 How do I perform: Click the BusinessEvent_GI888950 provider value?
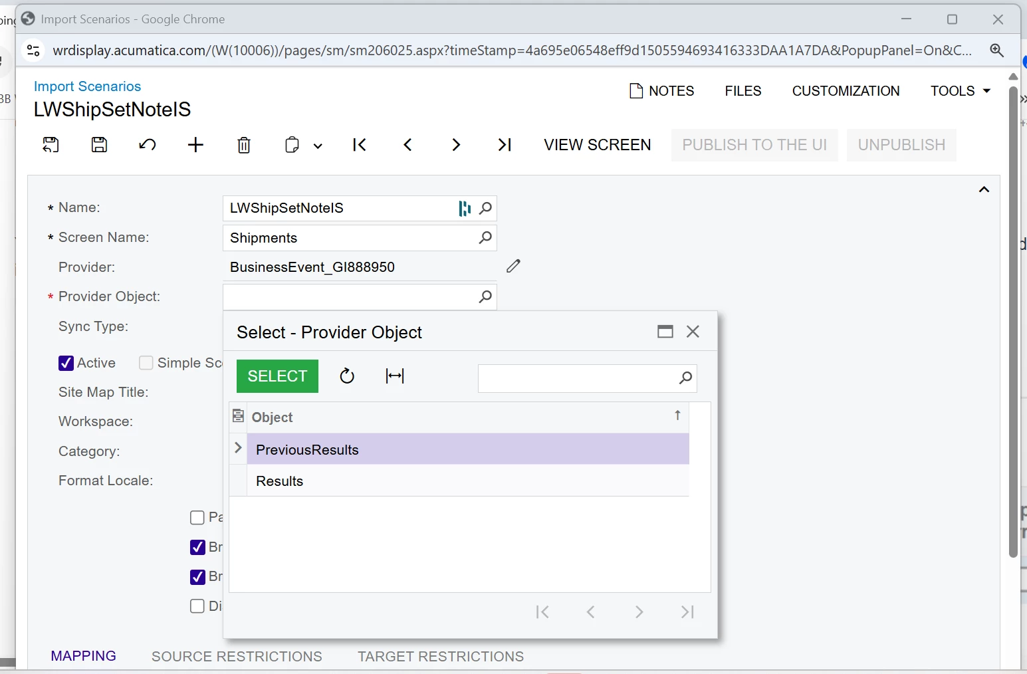click(x=312, y=267)
